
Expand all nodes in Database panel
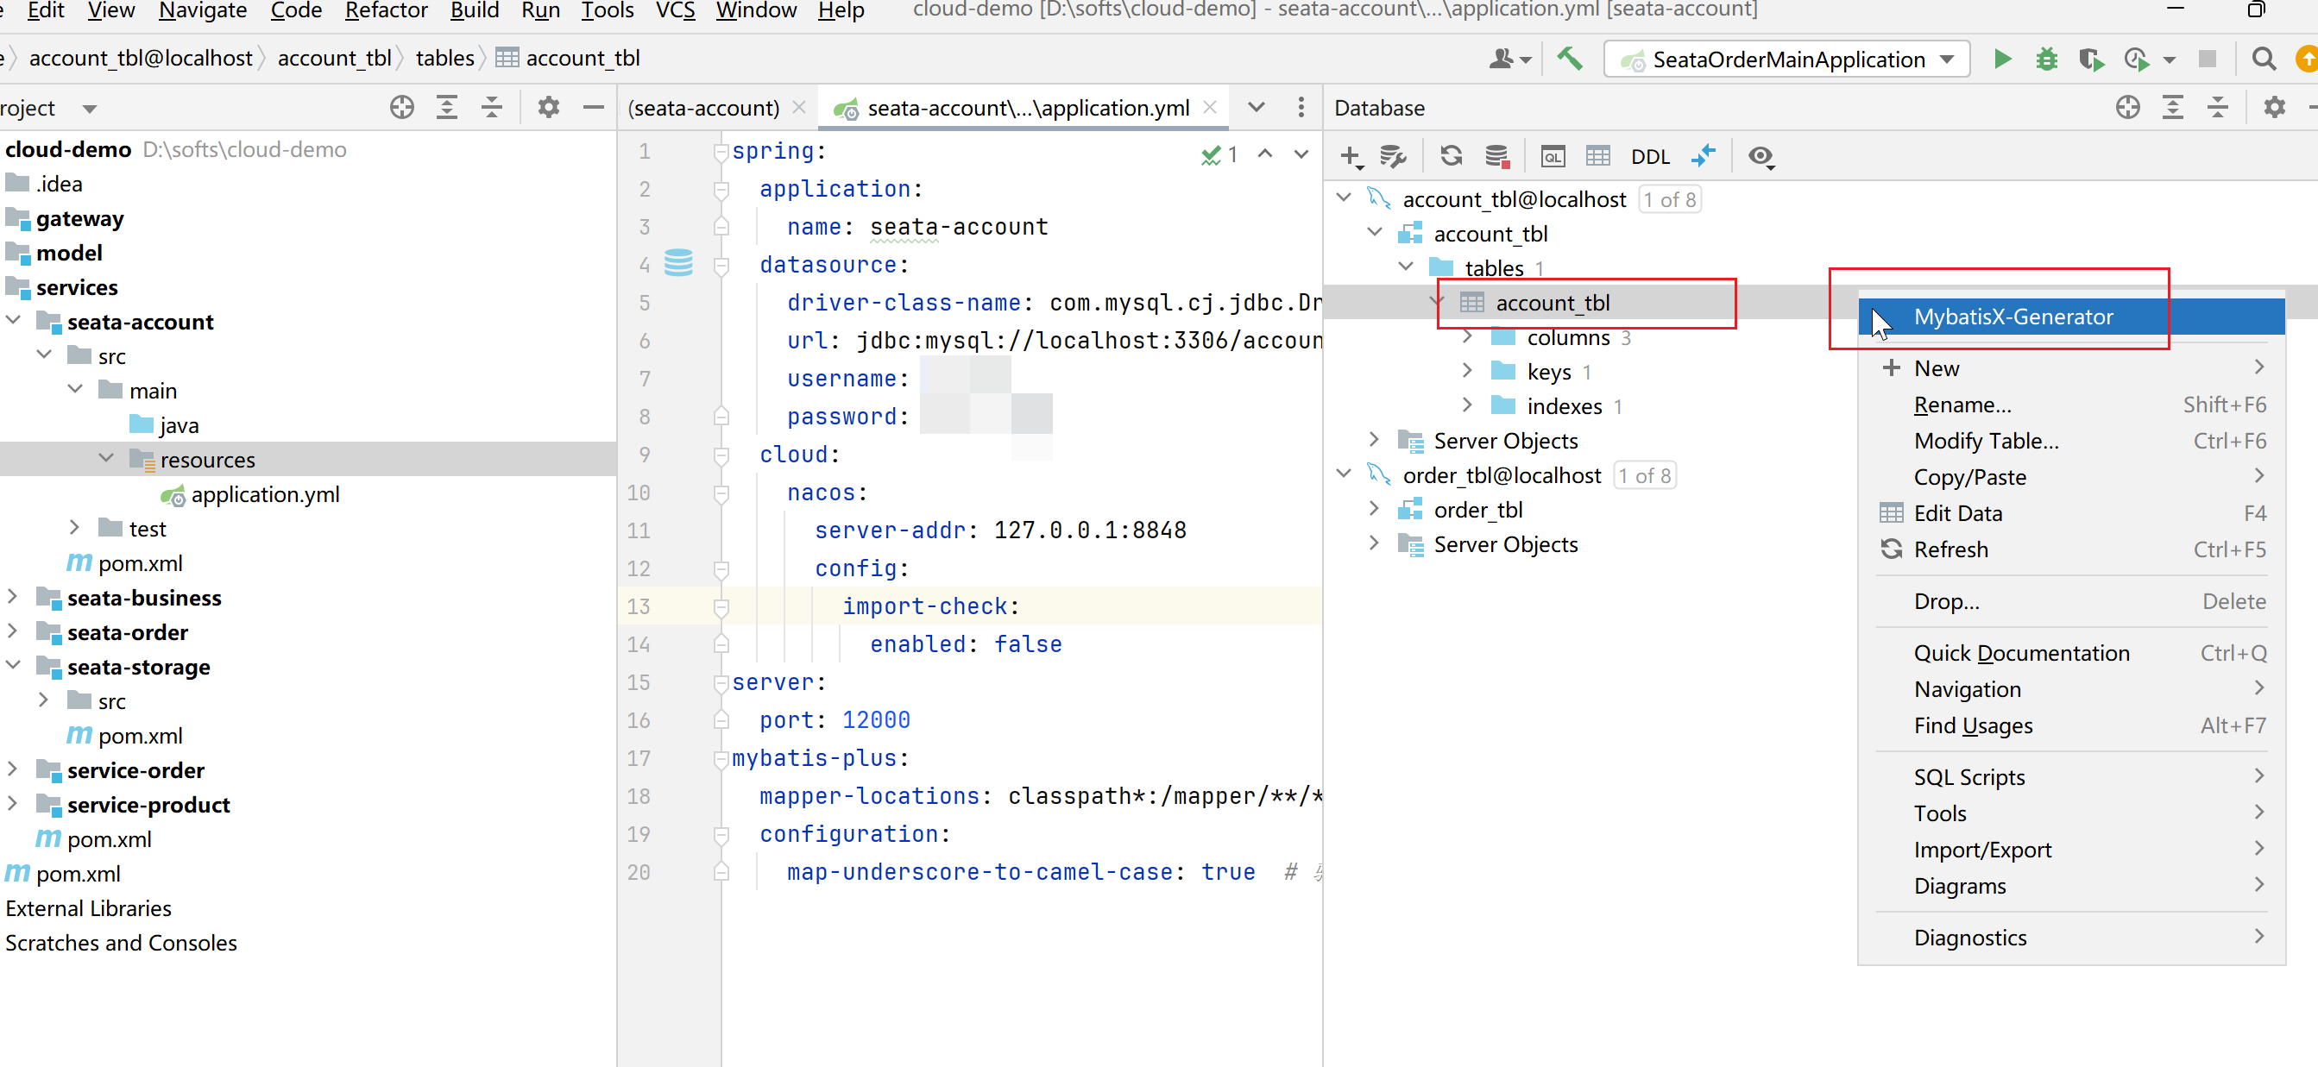[2173, 108]
